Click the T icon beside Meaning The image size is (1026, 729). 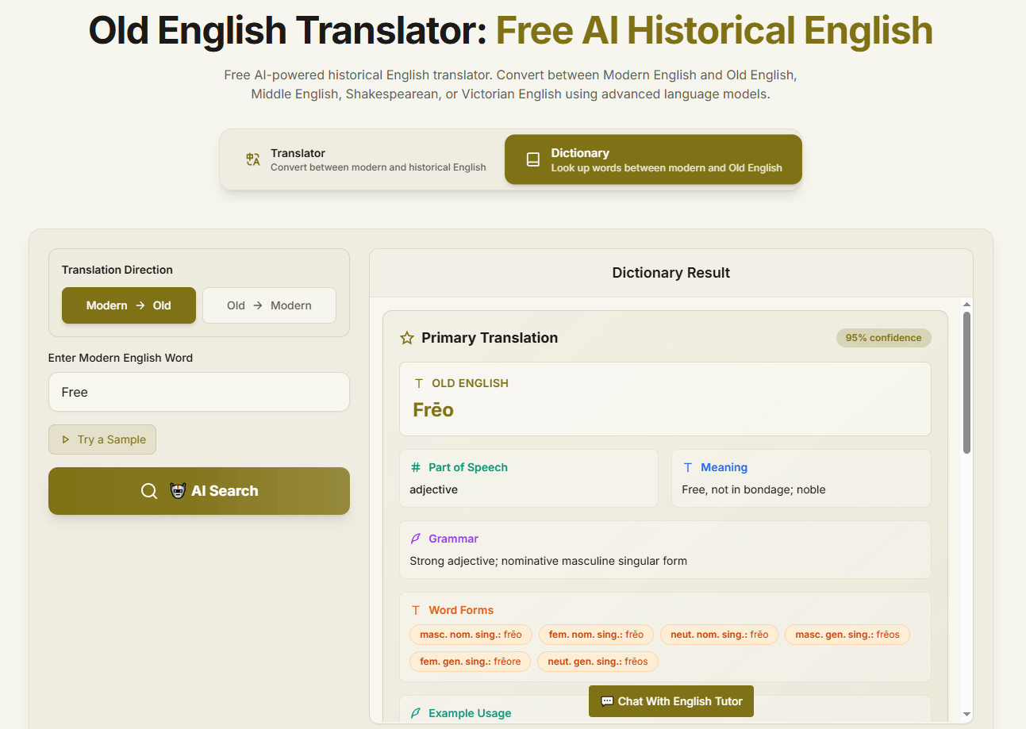pyautogui.click(x=688, y=467)
